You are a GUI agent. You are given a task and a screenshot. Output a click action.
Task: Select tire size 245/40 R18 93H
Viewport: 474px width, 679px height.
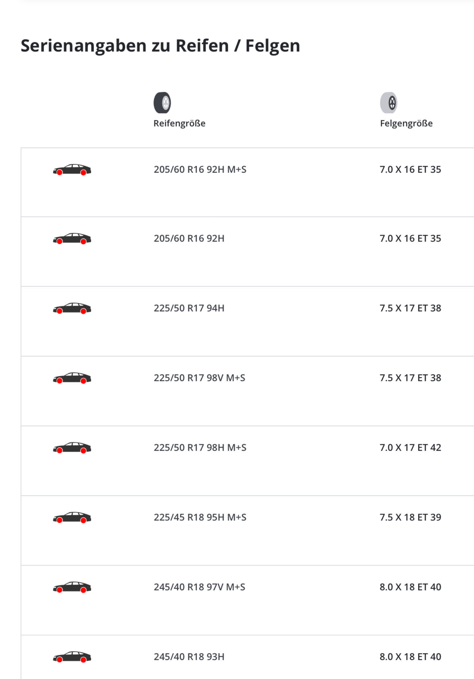tap(189, 657)
